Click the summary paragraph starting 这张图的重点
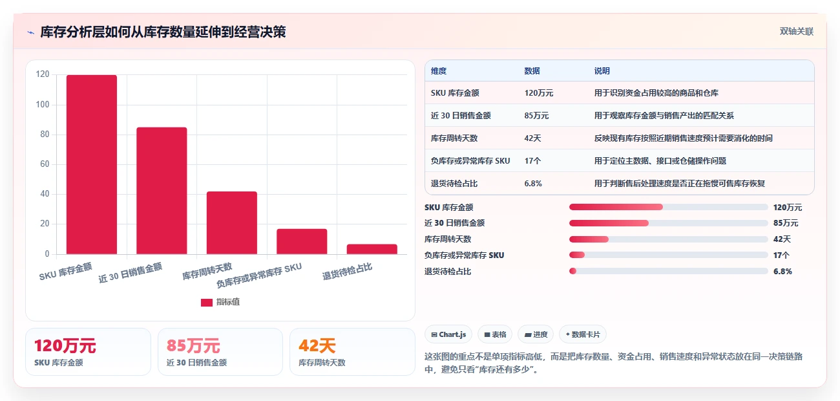This screenshot has height=401, width=840. pos(614,363)
